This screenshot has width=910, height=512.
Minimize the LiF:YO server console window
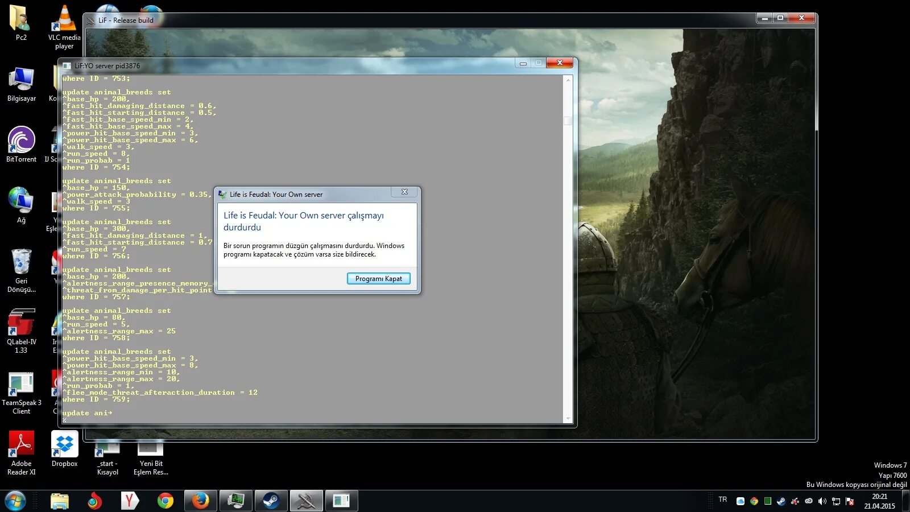point(523,63)
